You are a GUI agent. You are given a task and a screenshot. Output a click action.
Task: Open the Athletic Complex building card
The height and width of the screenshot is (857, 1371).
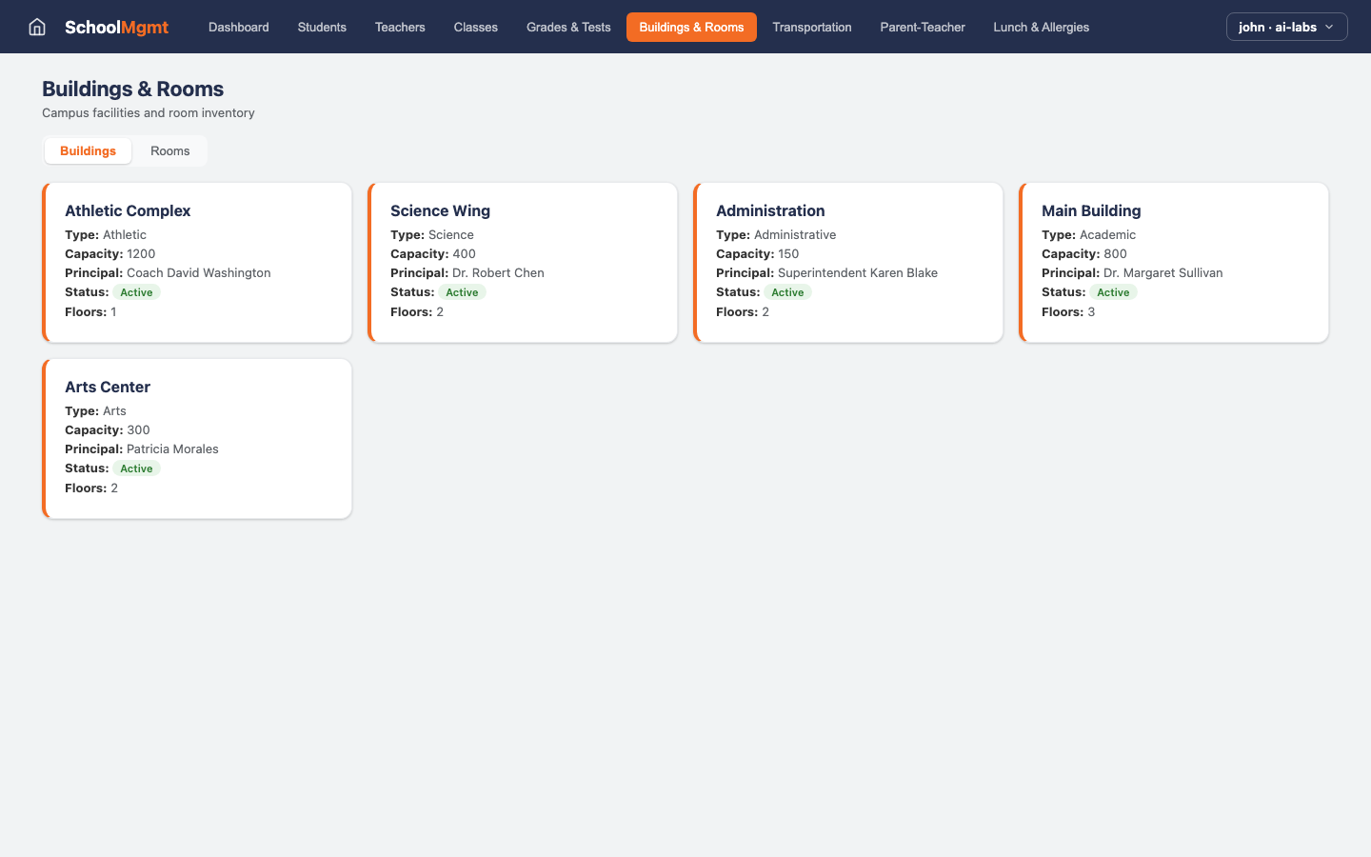197,262
